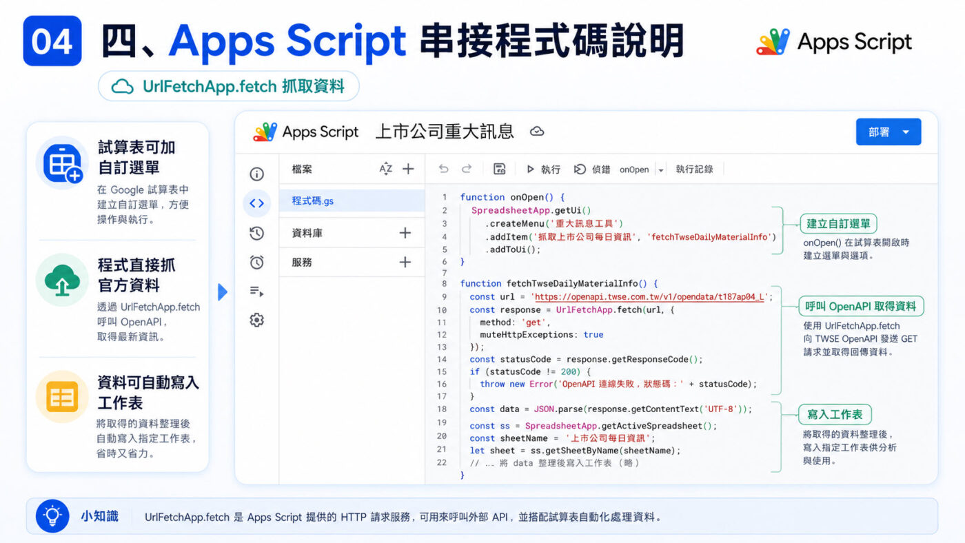Click the Redo arrow in editor toolbar
This screenshot has width=965, height=543.
click(467, 169)
